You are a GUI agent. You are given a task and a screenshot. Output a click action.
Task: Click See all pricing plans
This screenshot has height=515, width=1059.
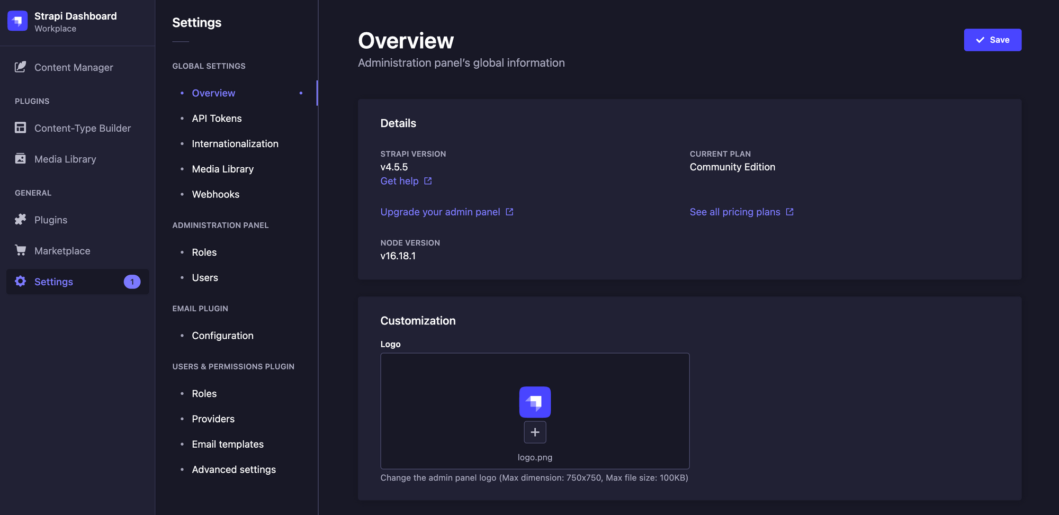point(734,212)
